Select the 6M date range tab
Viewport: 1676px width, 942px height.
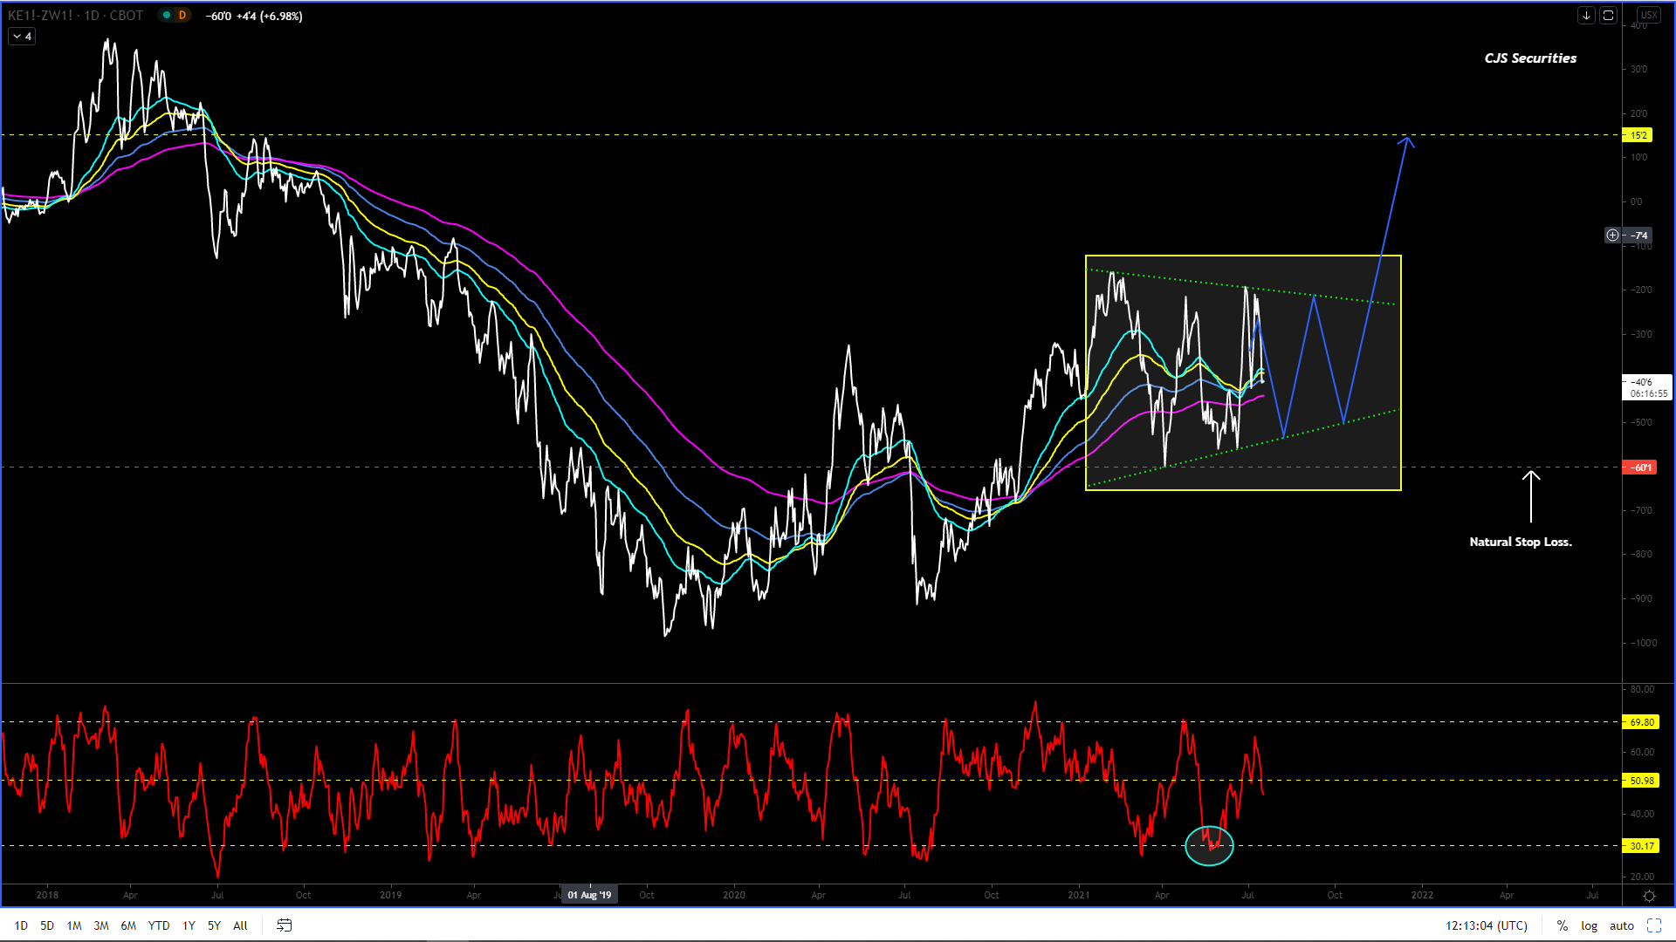(x=128, y=925)
